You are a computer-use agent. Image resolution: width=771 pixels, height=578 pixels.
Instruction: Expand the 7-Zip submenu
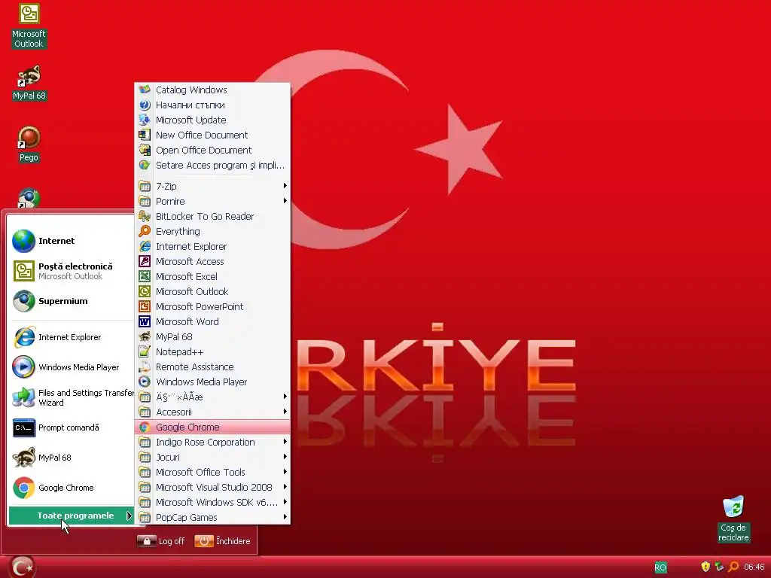tap(212, 187)
